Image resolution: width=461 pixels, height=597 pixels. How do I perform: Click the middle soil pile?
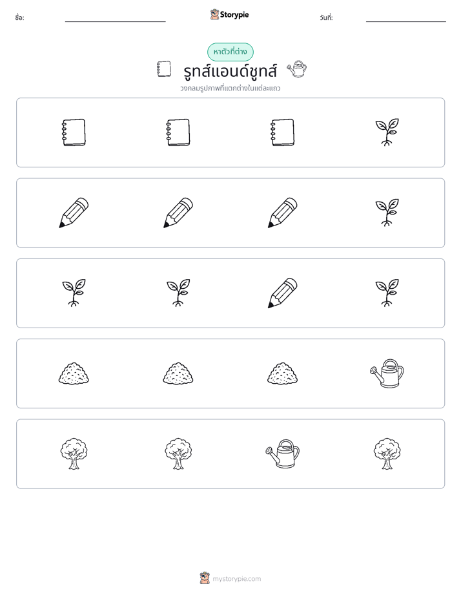tap(178, 373)
